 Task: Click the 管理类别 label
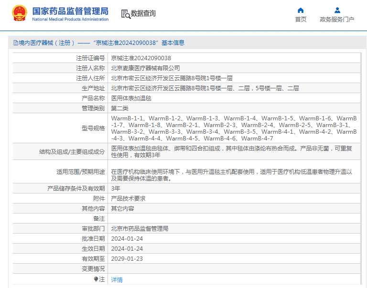point(93,108)
